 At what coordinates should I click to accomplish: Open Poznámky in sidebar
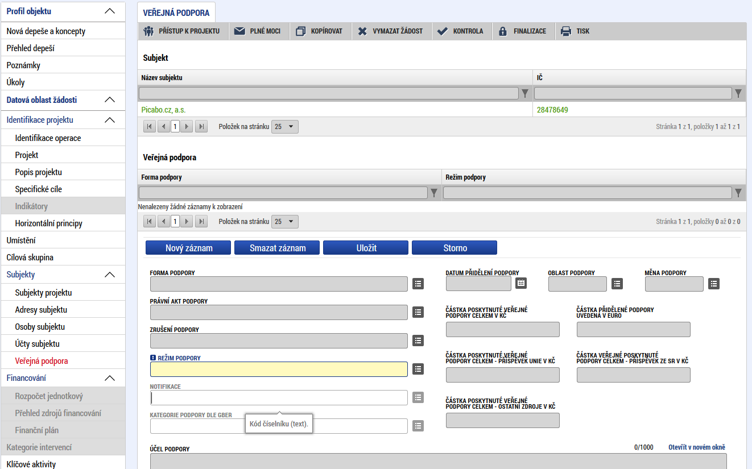pyautogui.click(x=63, y=65)
